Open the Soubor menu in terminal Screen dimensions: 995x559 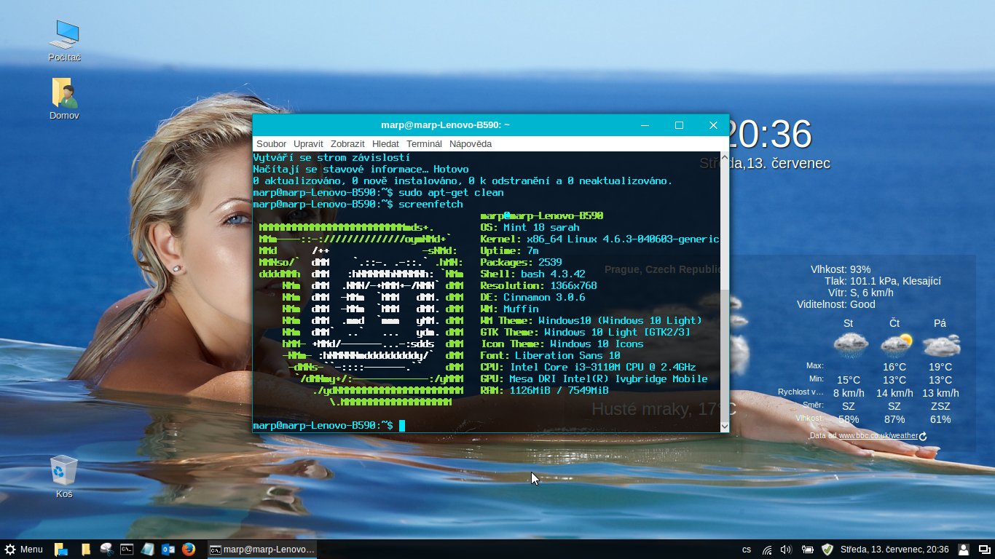tap(271, 144)
